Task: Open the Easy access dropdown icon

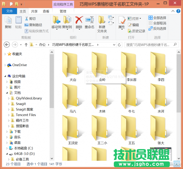Action: click(x=111, y=23)
